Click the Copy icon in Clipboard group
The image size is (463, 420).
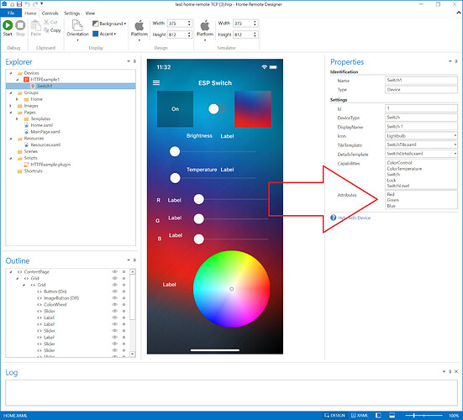pyautogui.click(x=46, y=30)
